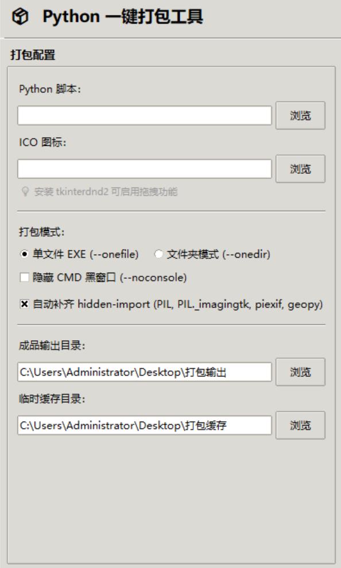Image resolution: width=341 pixels, height=568 pixels.
Task: Browse for the 临时缓存目录 folder
Action: [300, 425]
